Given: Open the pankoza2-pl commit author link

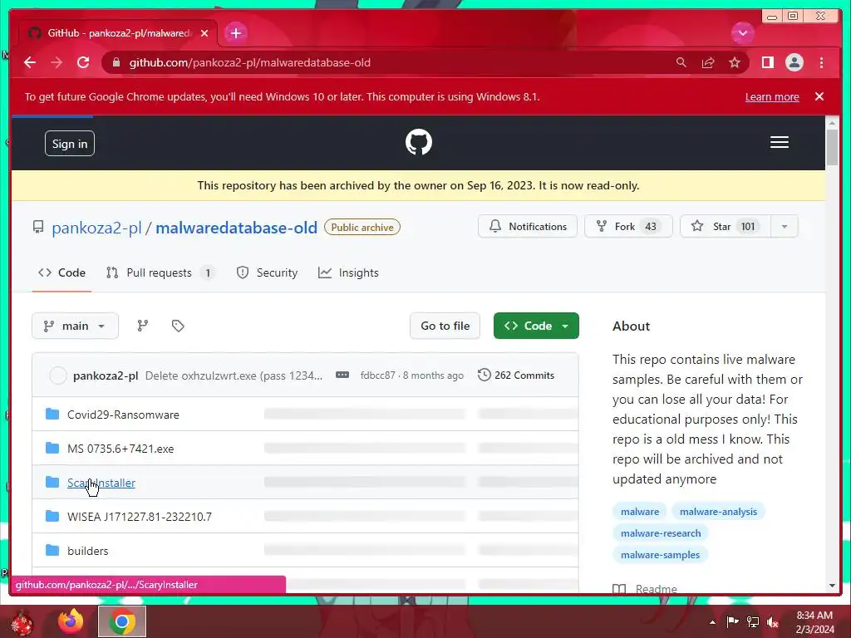Looking at the screenshot, I should (106, 375).
